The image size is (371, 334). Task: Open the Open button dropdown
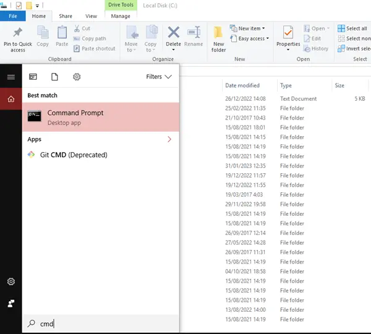[317, 28]
